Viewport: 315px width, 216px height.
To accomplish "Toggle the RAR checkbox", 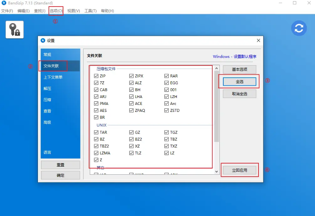I will [166, 76].
